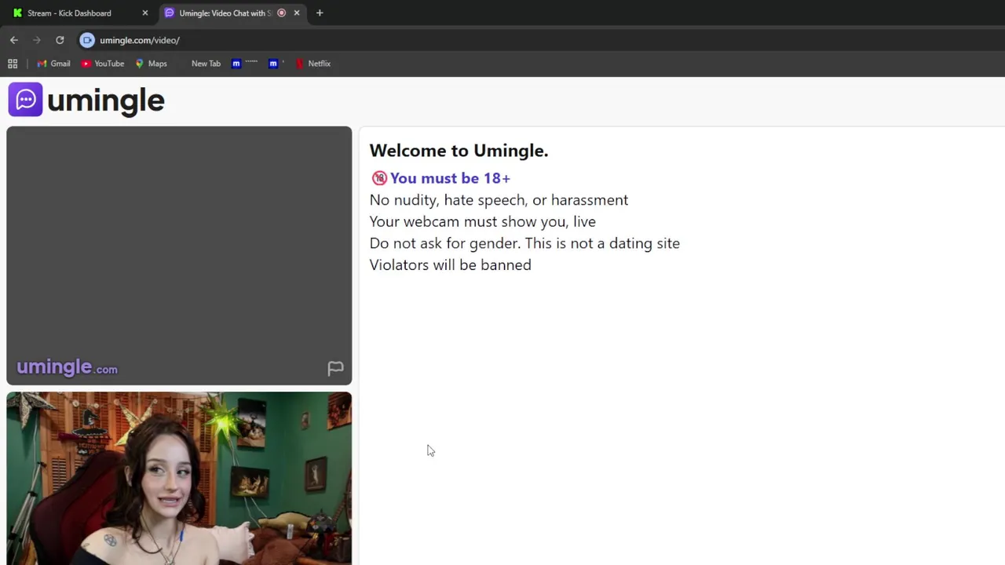This screenshot has width=1005, height=565.
Task: Click the 'No nudity, hate speech, or harassment' line
Action: pos(499,200)
